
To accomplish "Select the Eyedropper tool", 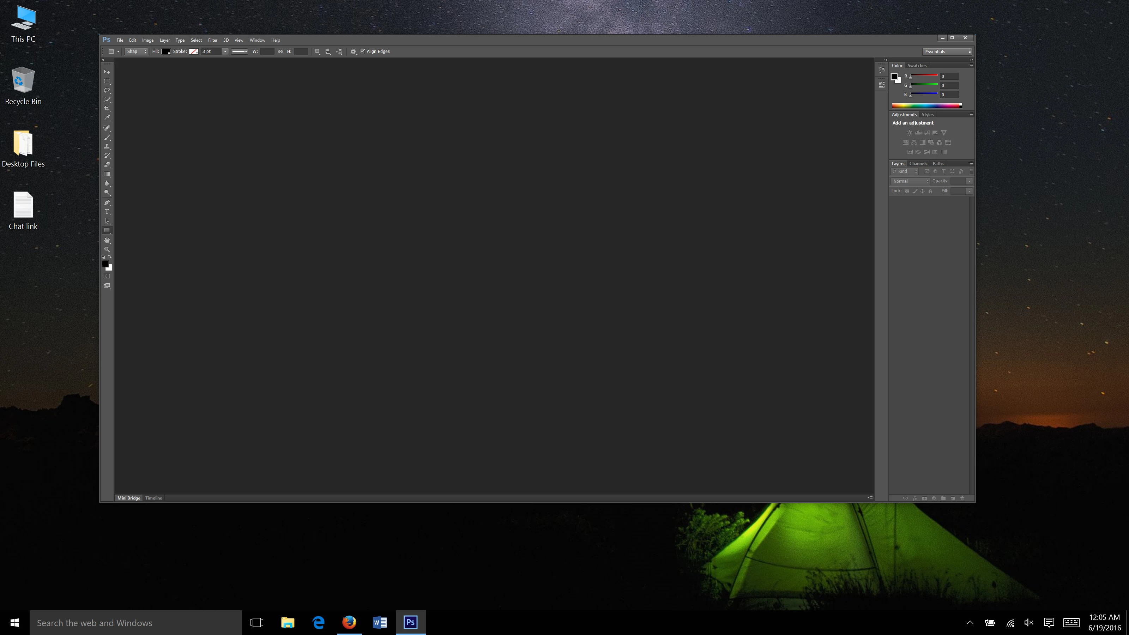I will [107, 118].
